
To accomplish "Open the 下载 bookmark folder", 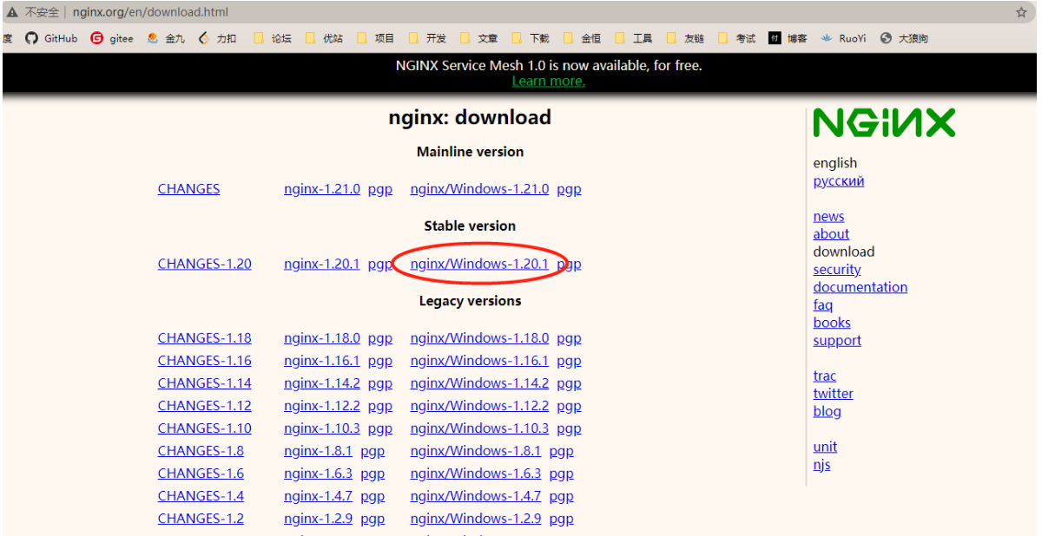I will click(531, 38).
